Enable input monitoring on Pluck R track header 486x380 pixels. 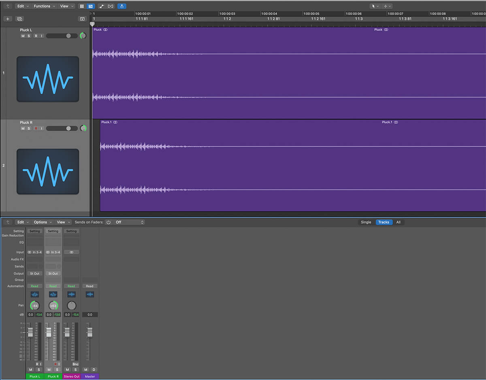[x=41, y=128]
